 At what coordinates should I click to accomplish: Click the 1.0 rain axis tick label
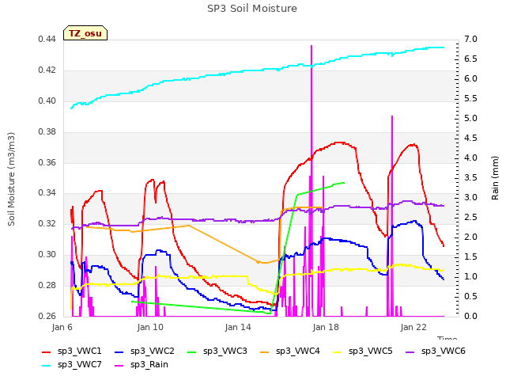pos(471,276)
